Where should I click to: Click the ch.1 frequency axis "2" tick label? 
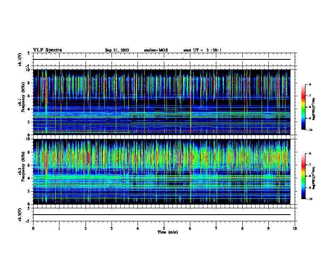(29, 122)
